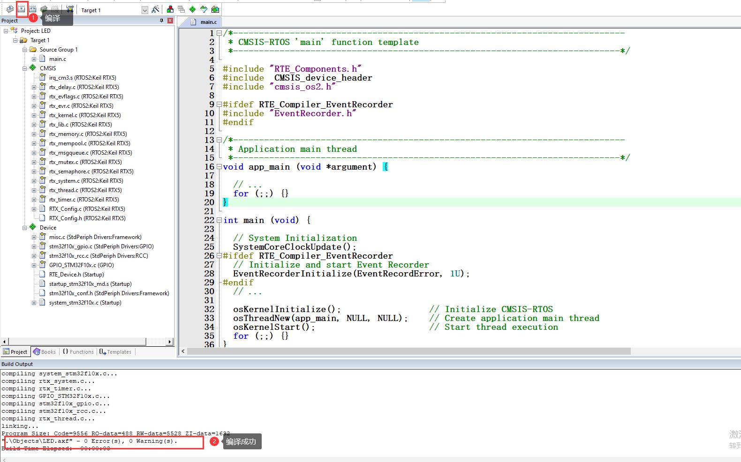Collapse the #ifdef block at line 26
The image size is (741, 462).
pos(219,256)
